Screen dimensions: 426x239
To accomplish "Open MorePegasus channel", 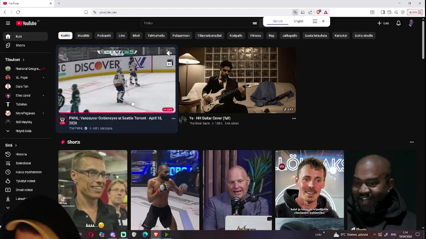I will (x=25, y=114).
